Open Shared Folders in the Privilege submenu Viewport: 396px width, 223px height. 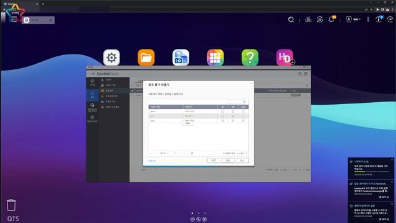click(114, 90)
